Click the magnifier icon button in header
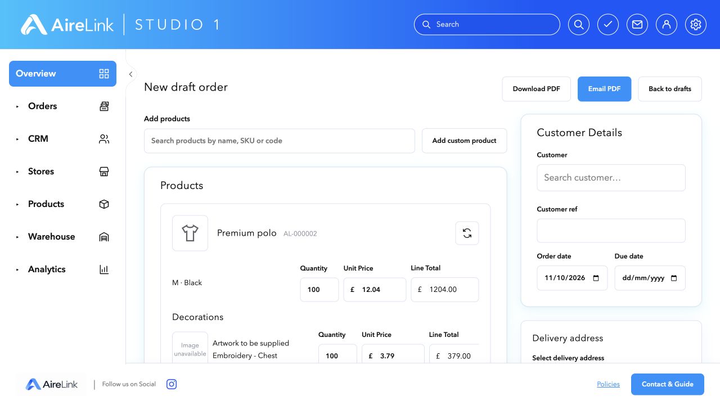Image resolution: width=720 pixels, height=405 pixels. 578,25
